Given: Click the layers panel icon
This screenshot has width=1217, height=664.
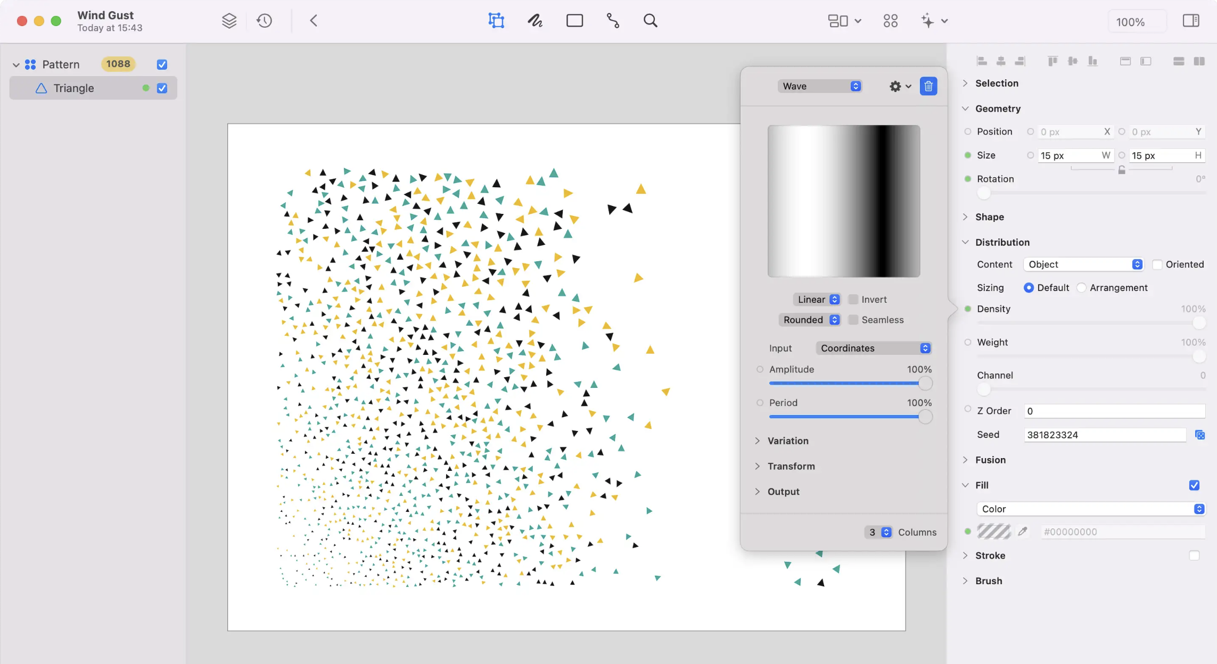Looking at the screenshot, I should click(x=229, y=20).
